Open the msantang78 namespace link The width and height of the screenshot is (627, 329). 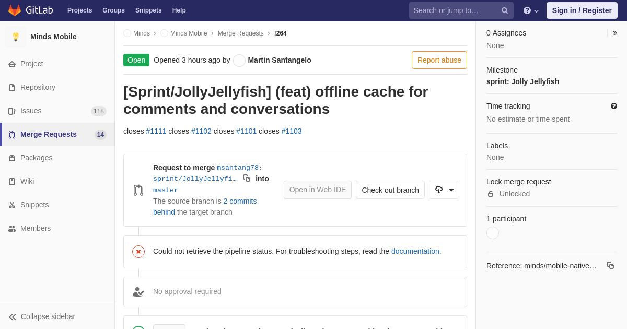[238, 168]
